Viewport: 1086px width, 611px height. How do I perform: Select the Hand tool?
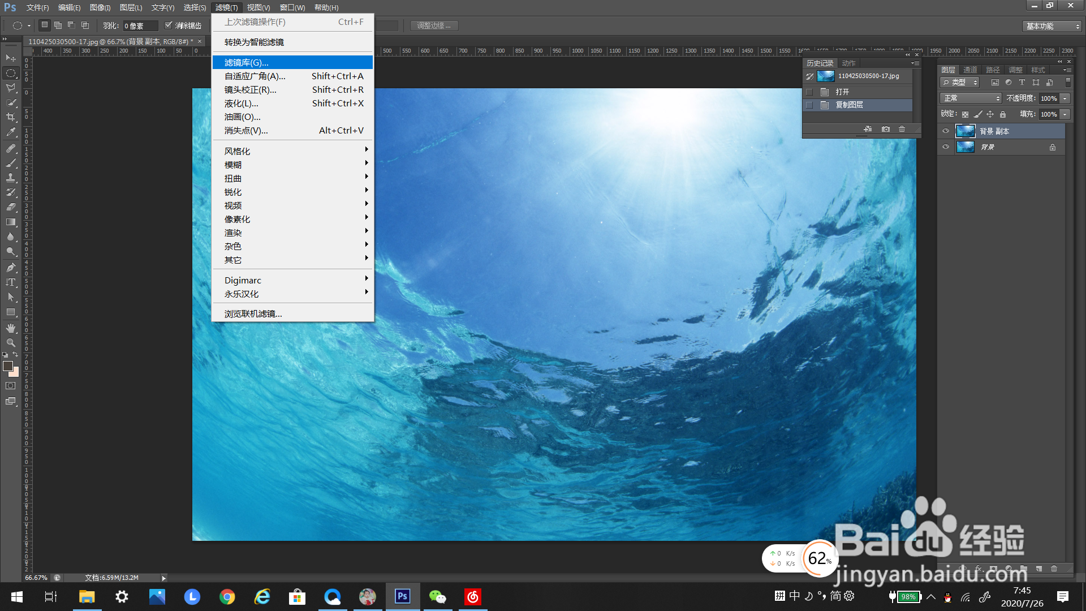[11, 328]
